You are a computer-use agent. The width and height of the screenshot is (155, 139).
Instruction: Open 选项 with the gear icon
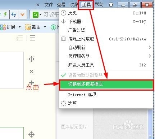[106, 103]
